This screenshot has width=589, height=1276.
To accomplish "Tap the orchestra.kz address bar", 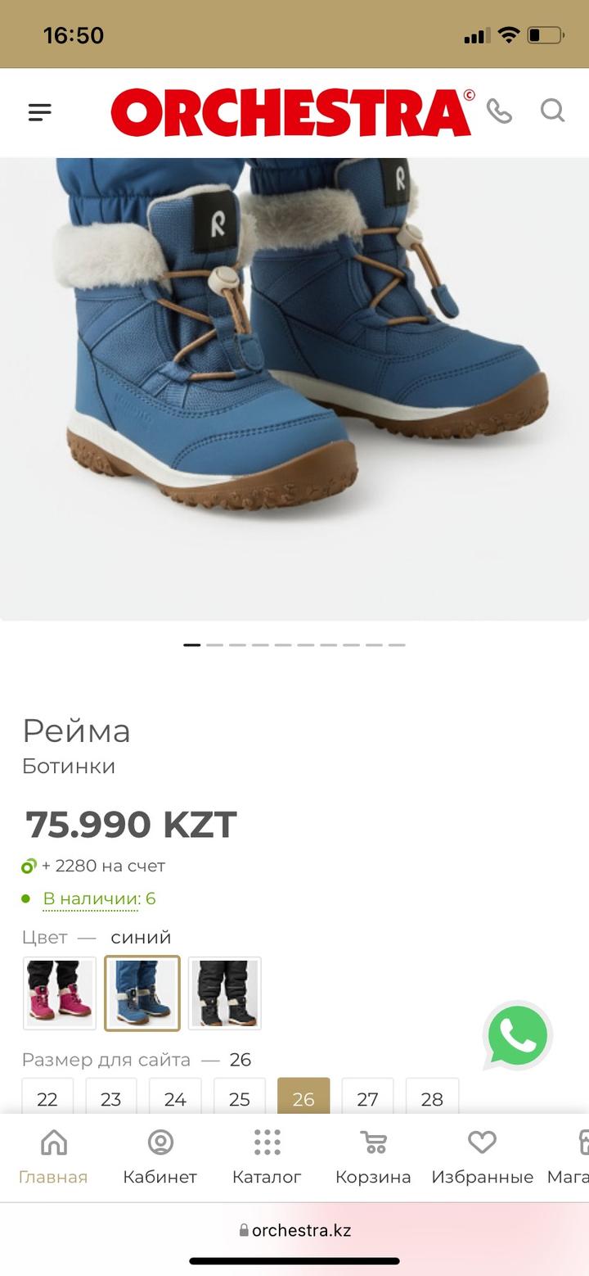I will click(x=294, y=1230).
